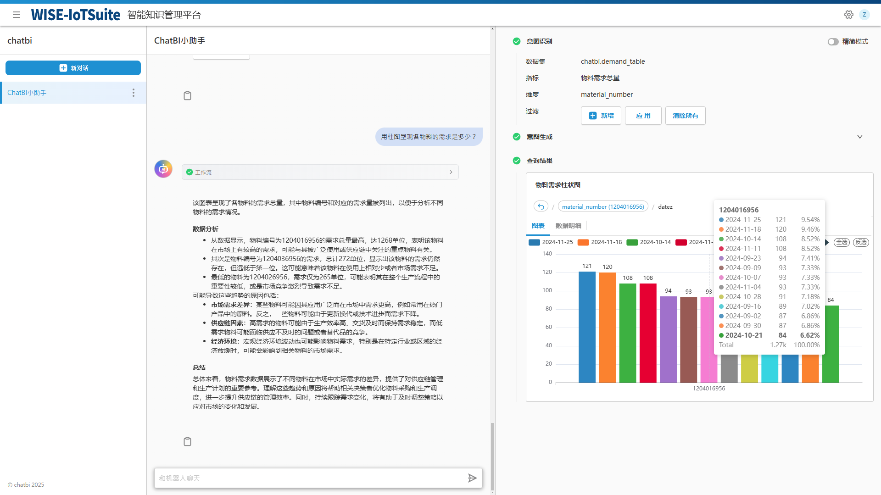This screenshot has width=881, height=495.
Task: Switch to the 数据明细 tab
Action: [568, 226]
